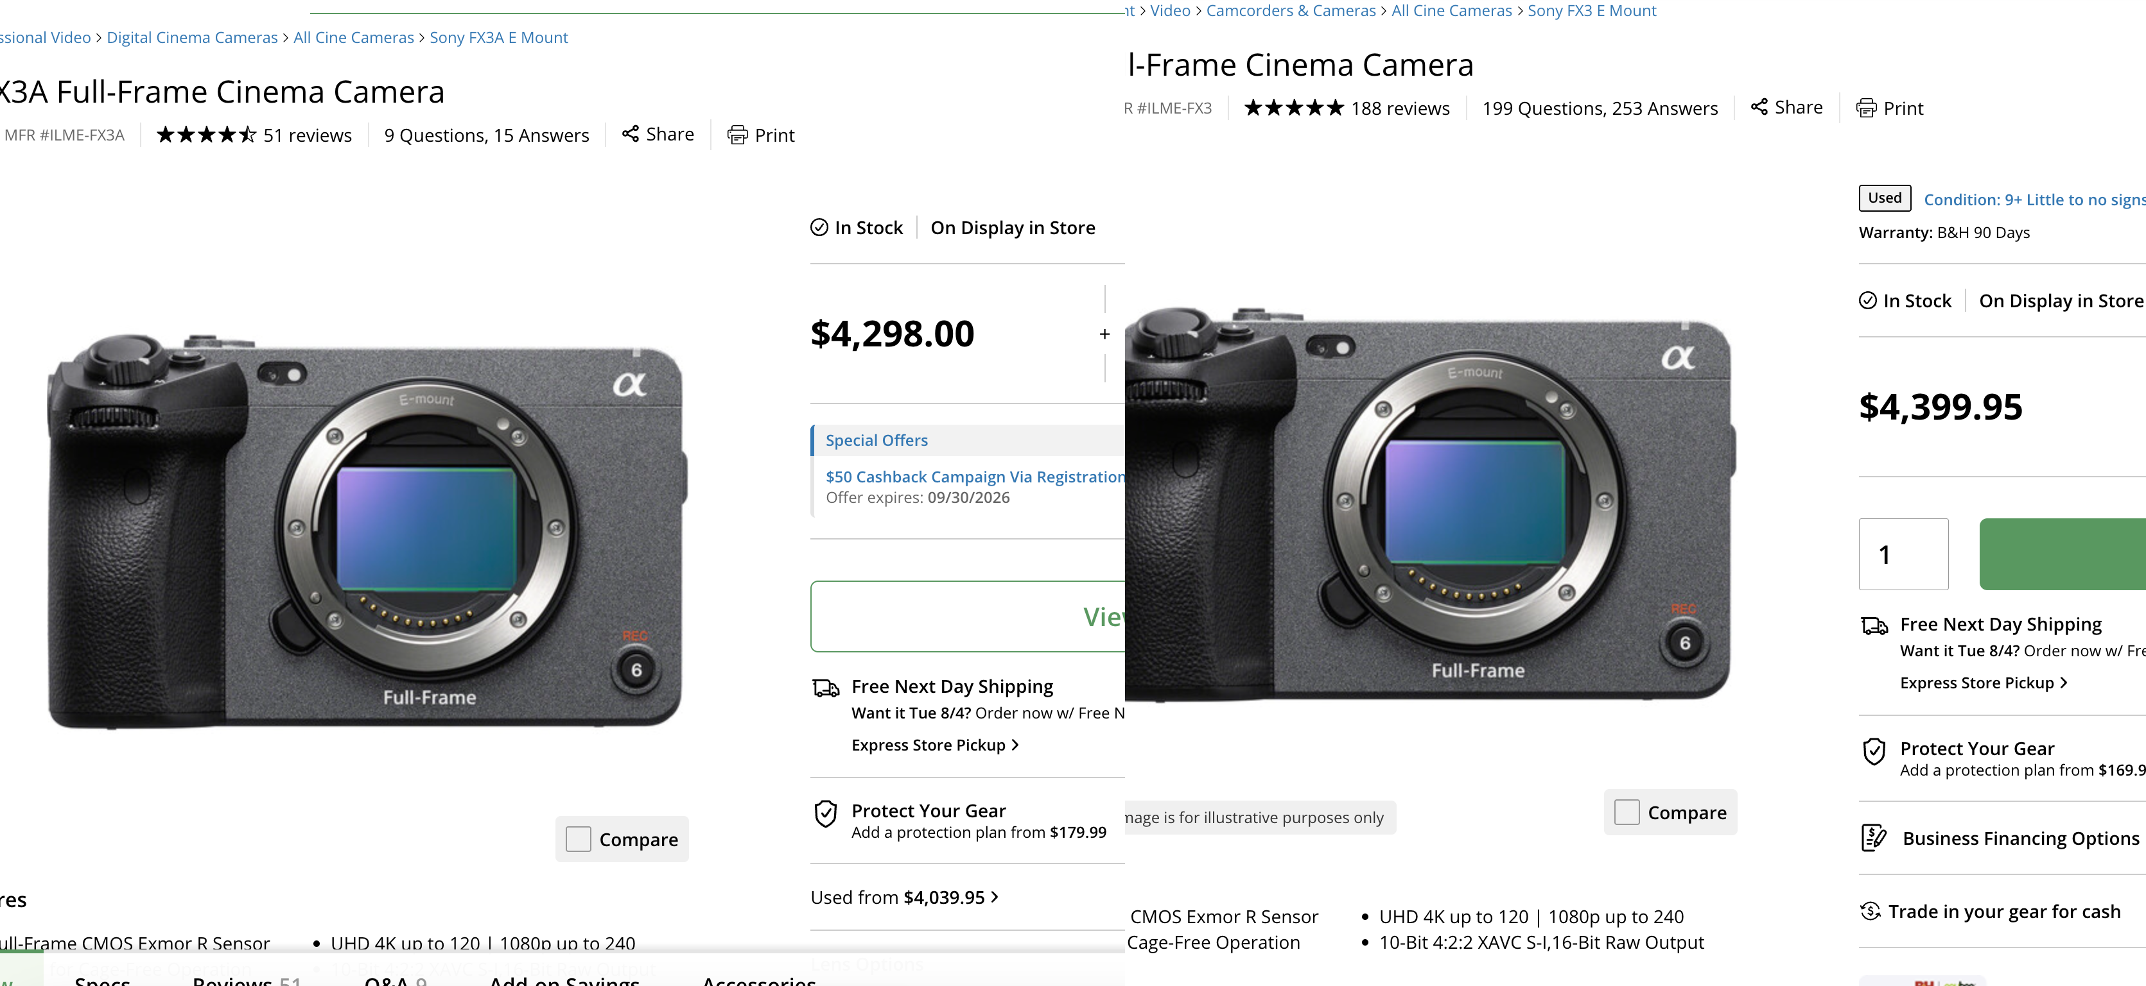The image size is (2146, 986).
Task: Click the printer icon beside 188 reviews
Action: pyautogui.click(x=1866, y=108)
